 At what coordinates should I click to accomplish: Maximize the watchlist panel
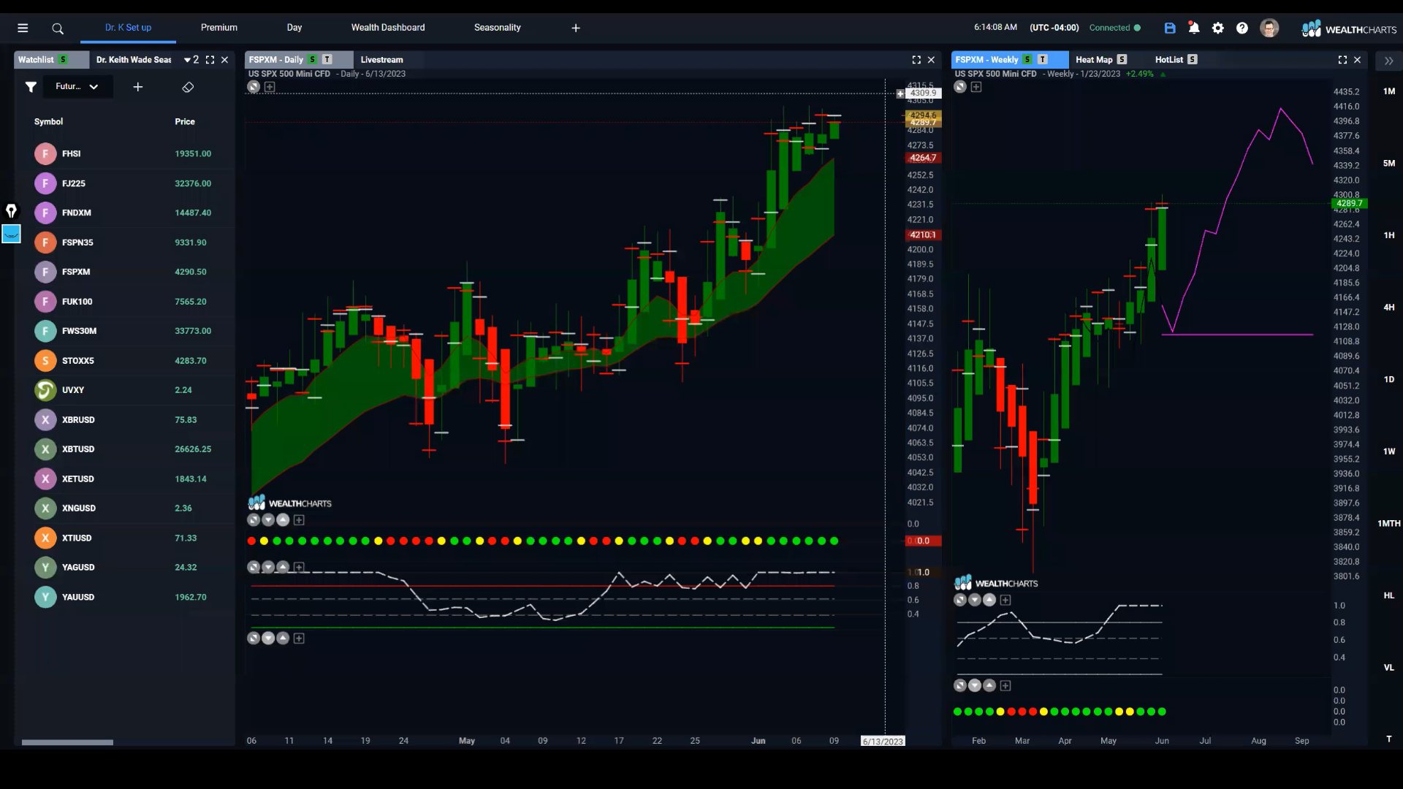pyautogui.click(x=210, y=60)
